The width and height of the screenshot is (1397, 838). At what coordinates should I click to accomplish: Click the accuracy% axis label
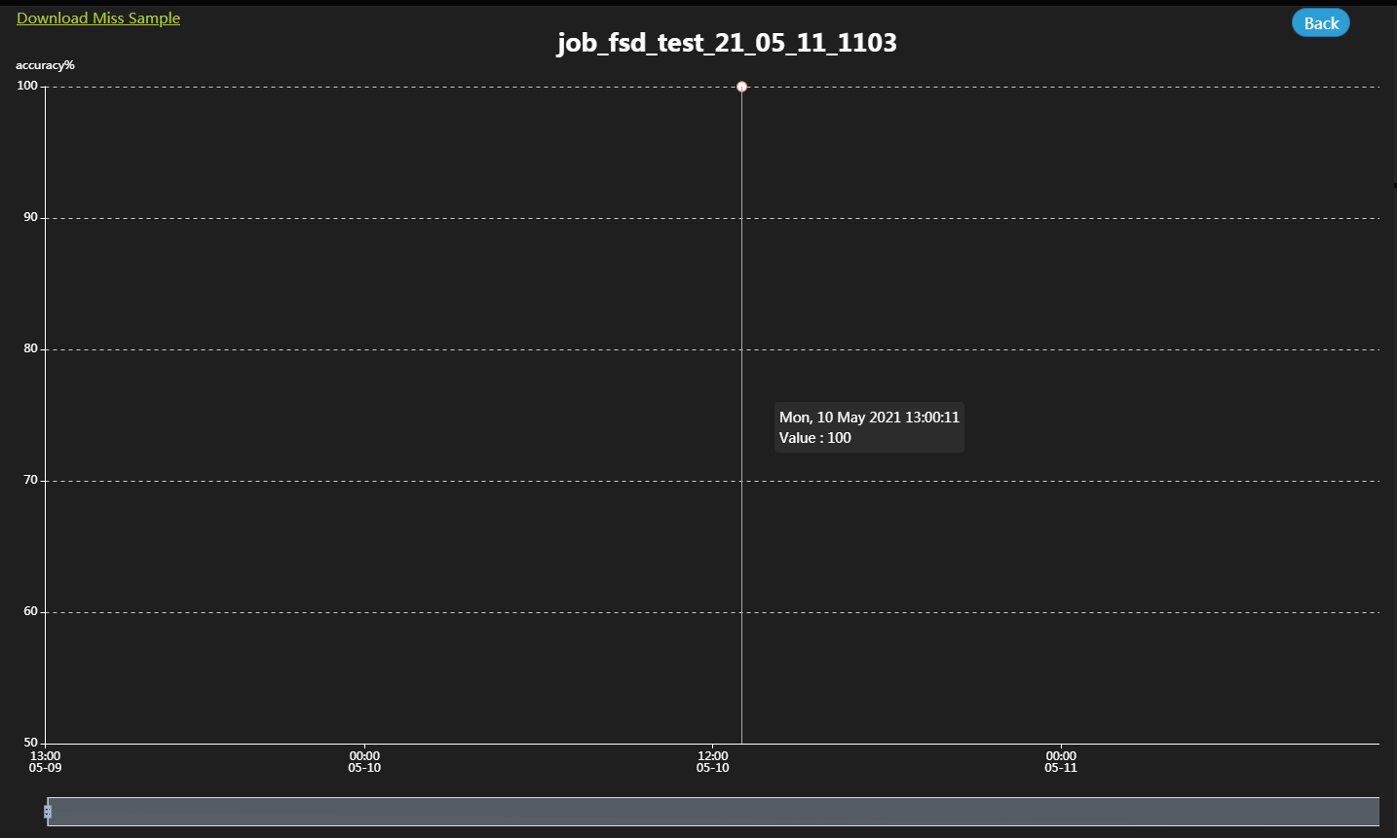45,65
